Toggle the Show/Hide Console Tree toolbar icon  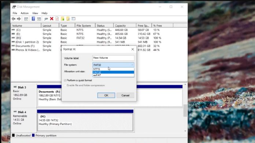click(x=26, y=19)
